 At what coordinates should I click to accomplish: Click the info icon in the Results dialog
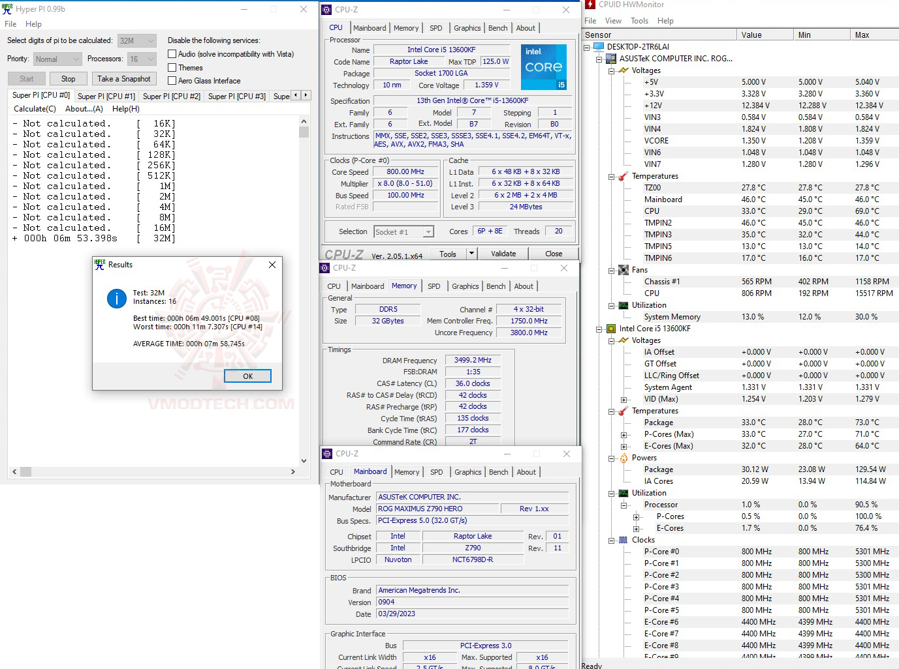click(x=116, y=299)
